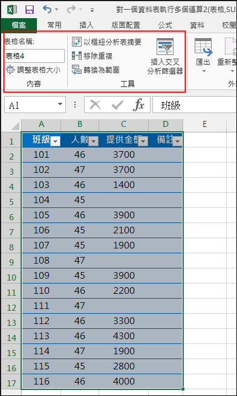Save the workbook with floppy icon
Viewport: 237px width, 396px height.
coord(30,10)
